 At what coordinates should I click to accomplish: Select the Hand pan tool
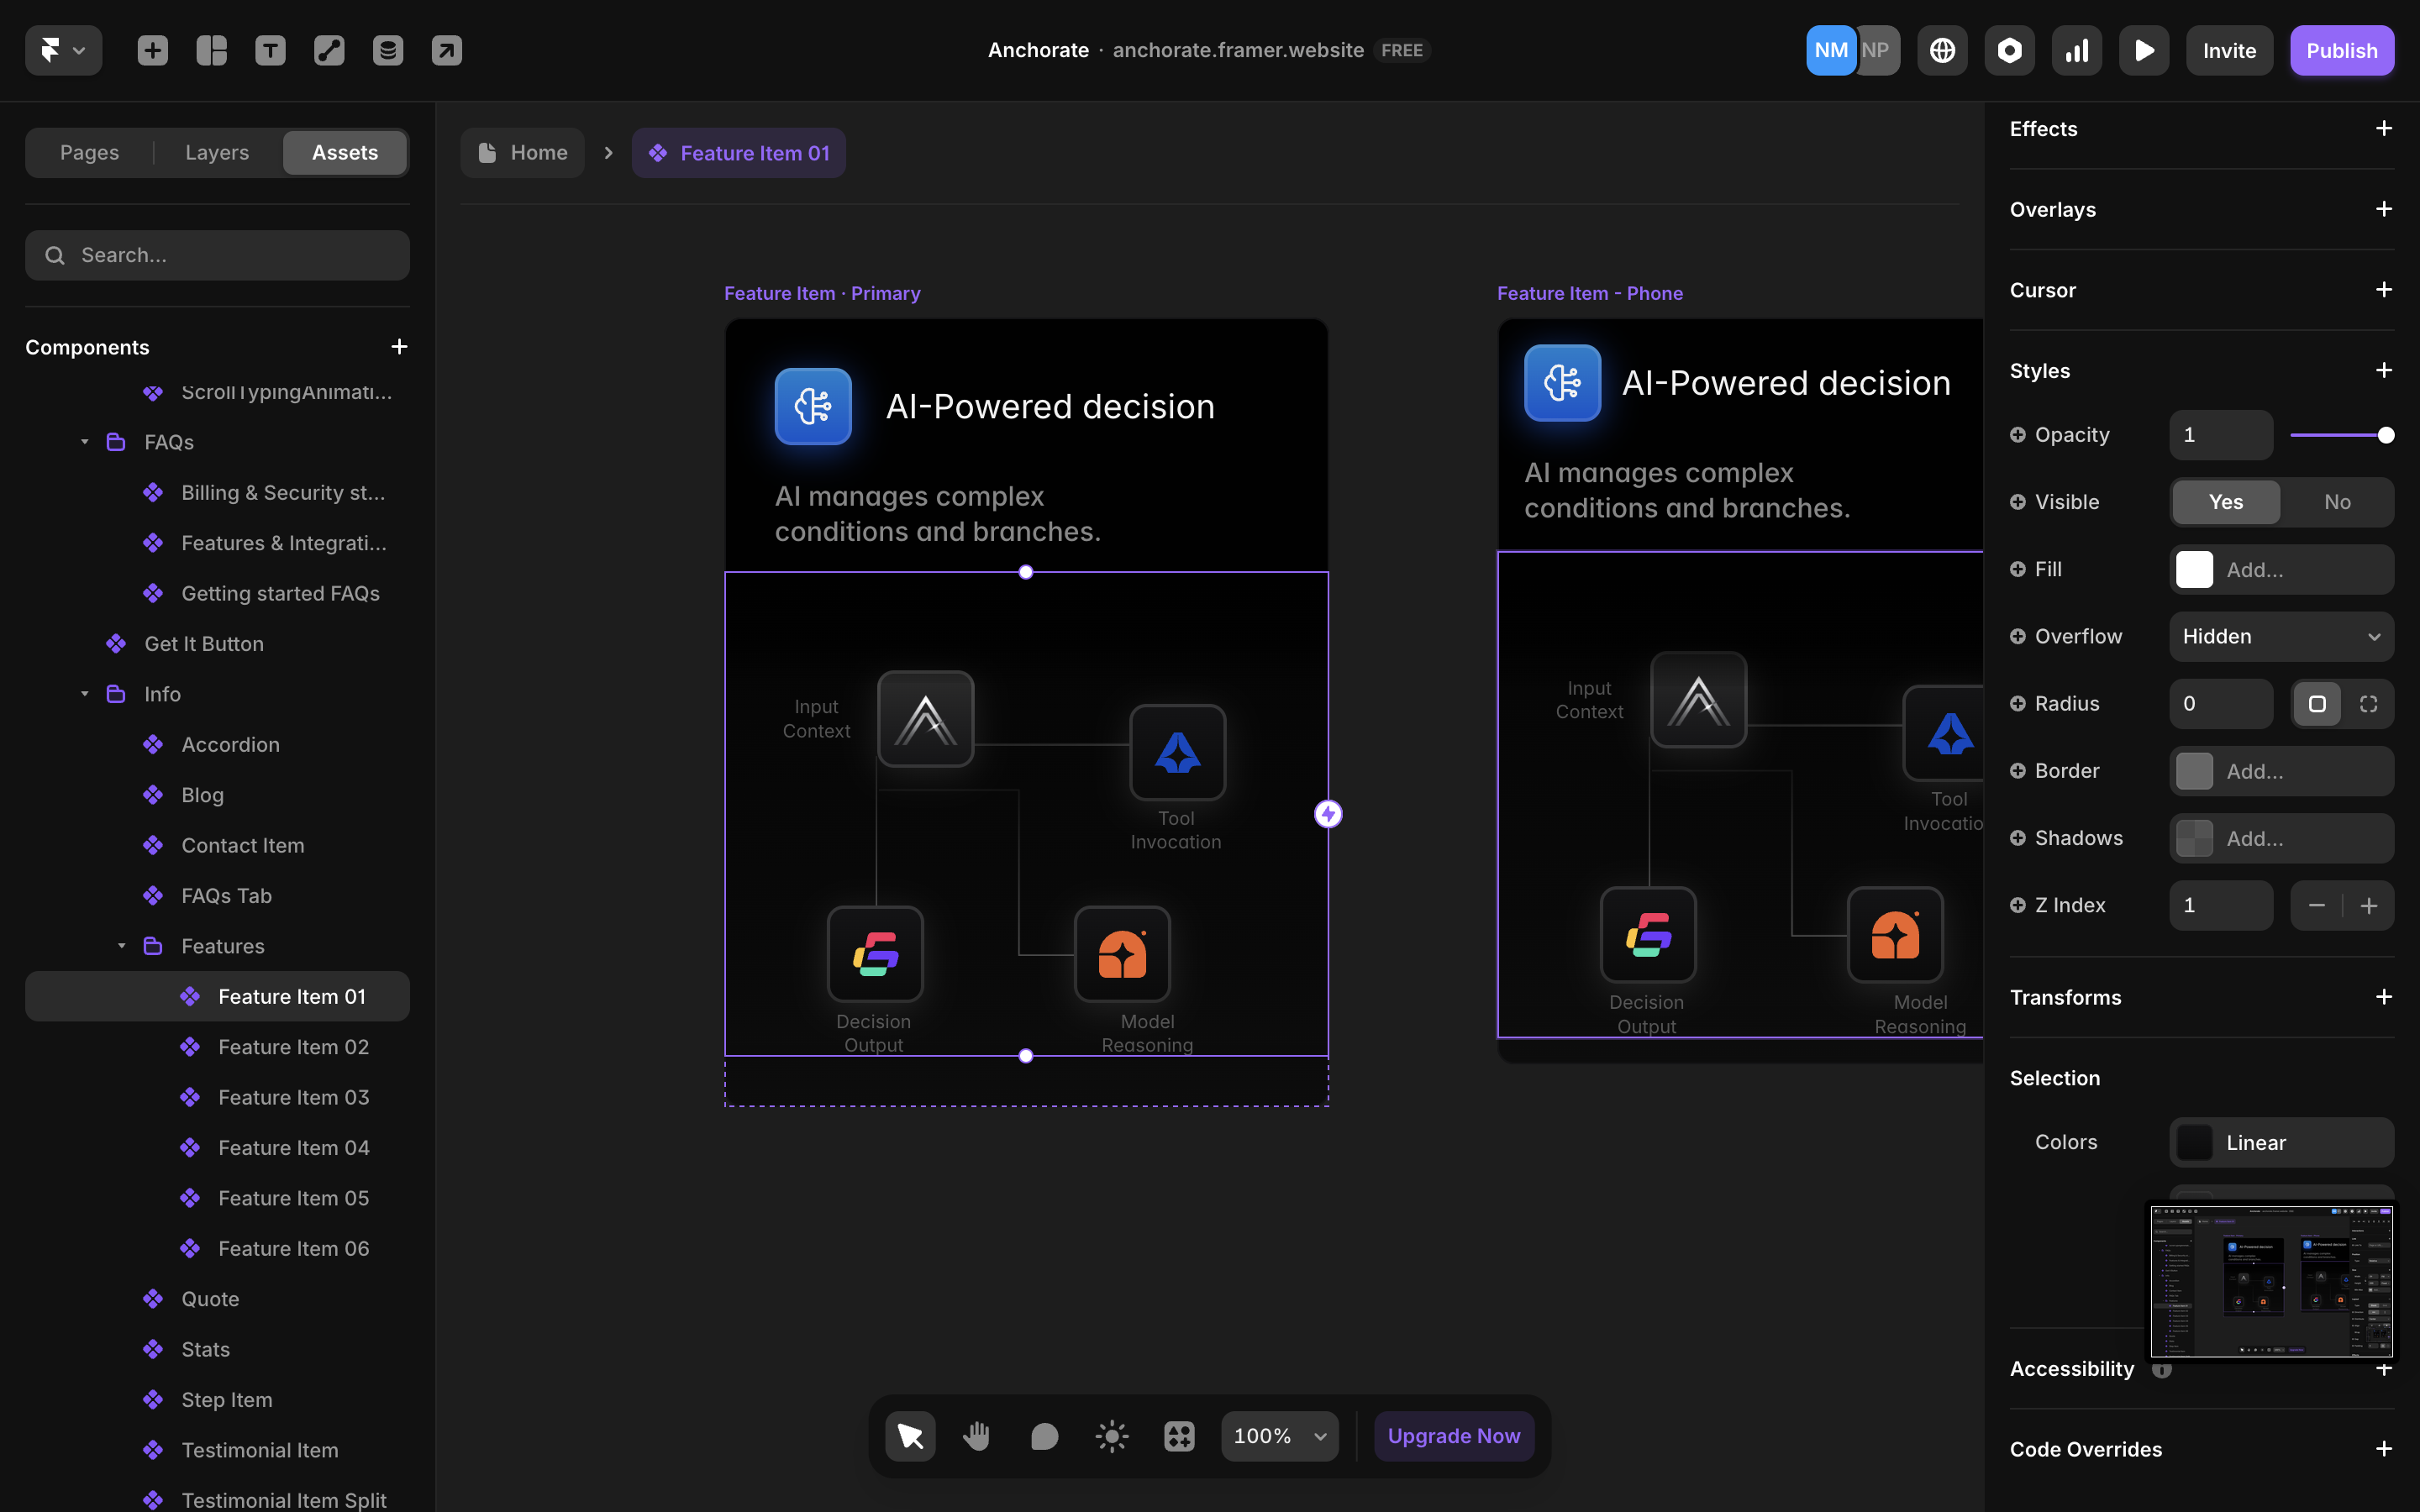[x=977, y=1436]
